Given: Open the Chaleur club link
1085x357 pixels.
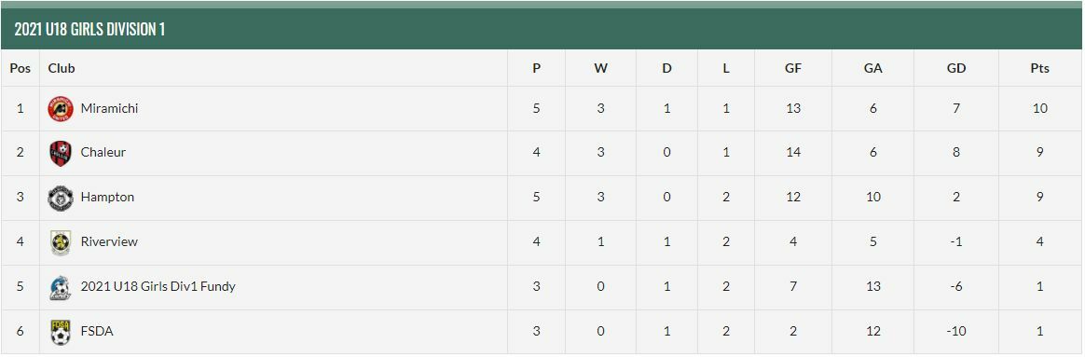Looking at the screenshot, I should tap(103, 153).
